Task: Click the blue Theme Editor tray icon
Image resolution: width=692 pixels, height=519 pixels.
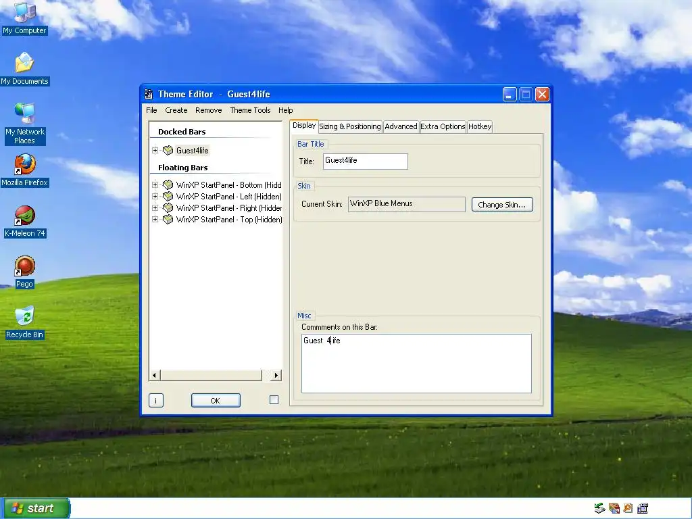Action: pyautogui.click(x=643, y=508)
